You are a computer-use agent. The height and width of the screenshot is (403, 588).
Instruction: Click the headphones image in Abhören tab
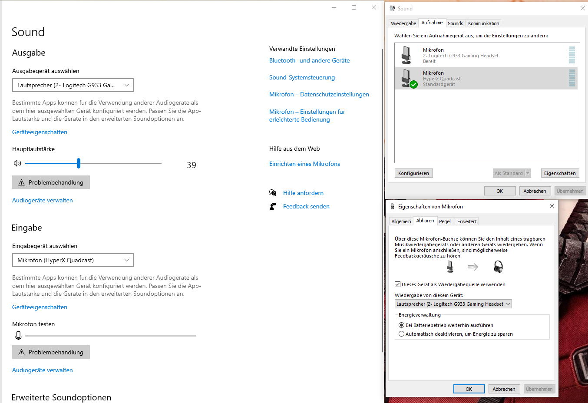[499, 267]
